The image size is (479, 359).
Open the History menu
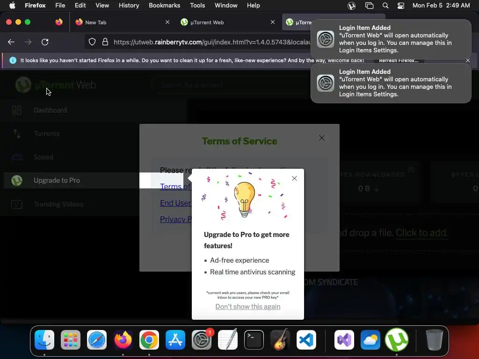point(129,5)
